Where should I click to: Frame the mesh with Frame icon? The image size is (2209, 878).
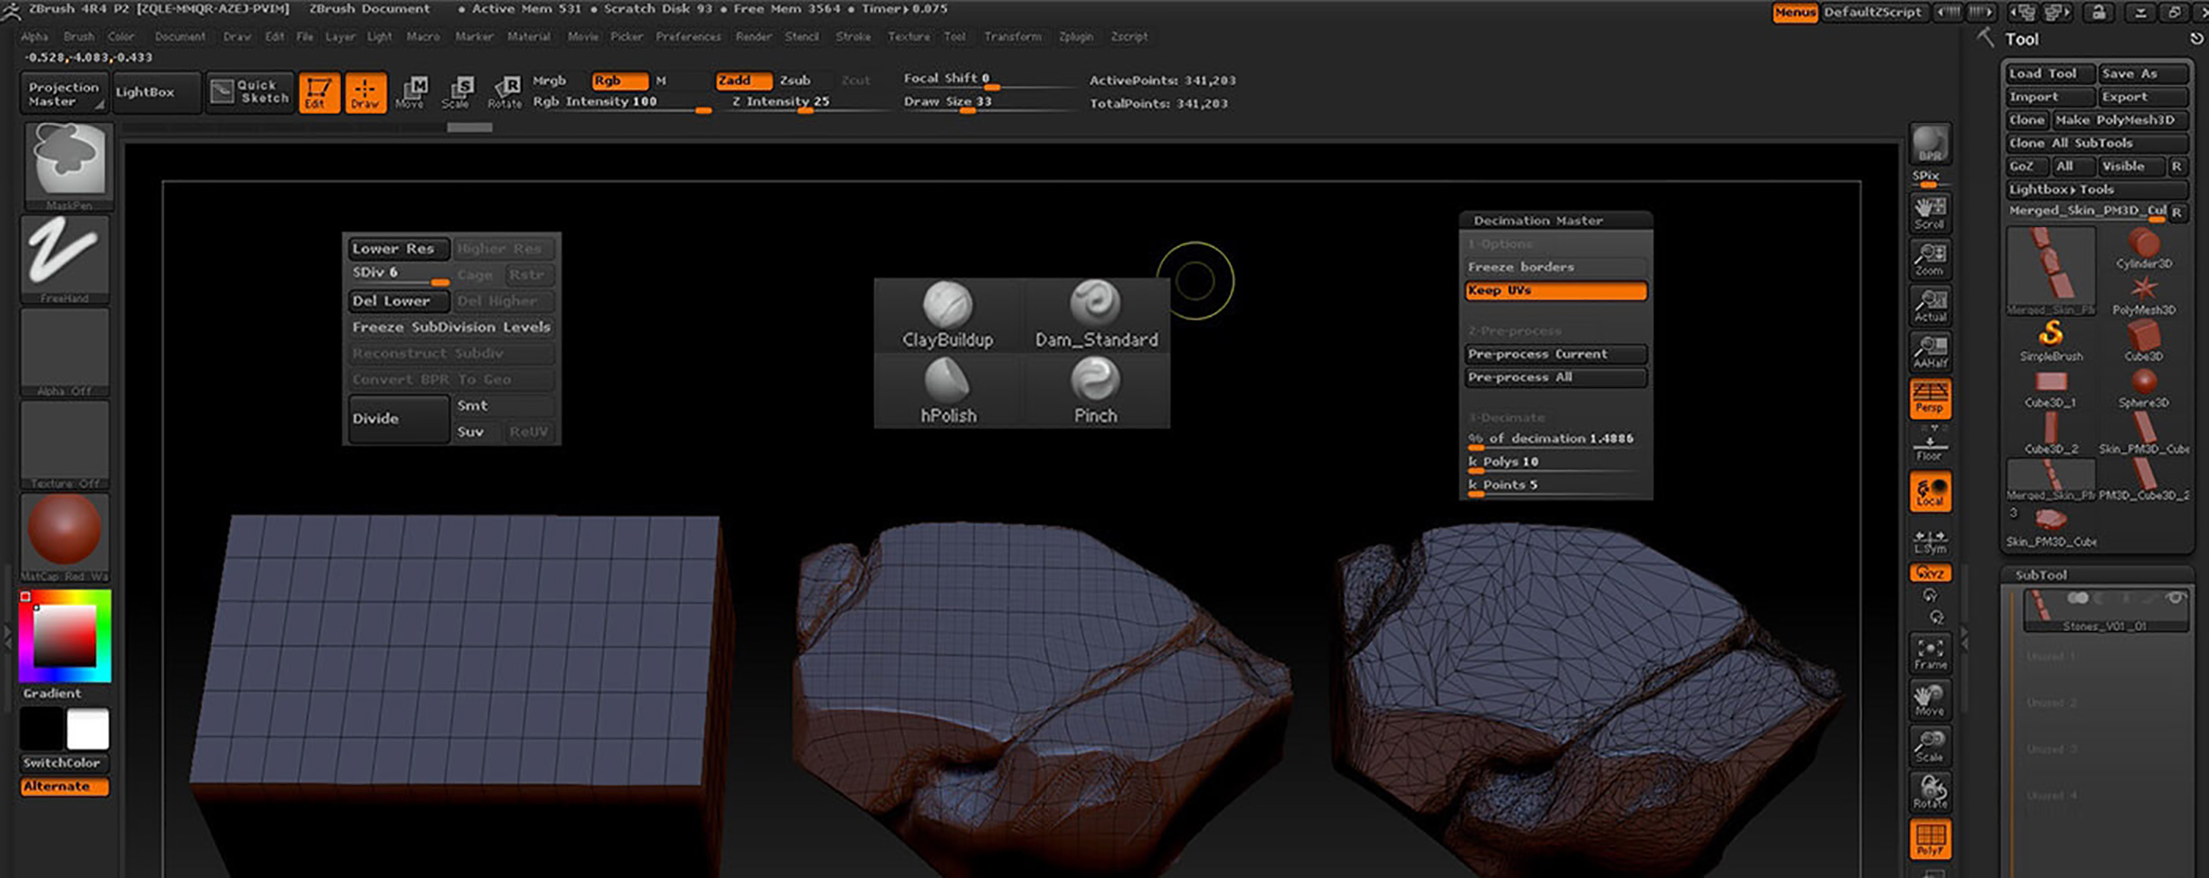pyautogui.click(x=1930, y=653)
